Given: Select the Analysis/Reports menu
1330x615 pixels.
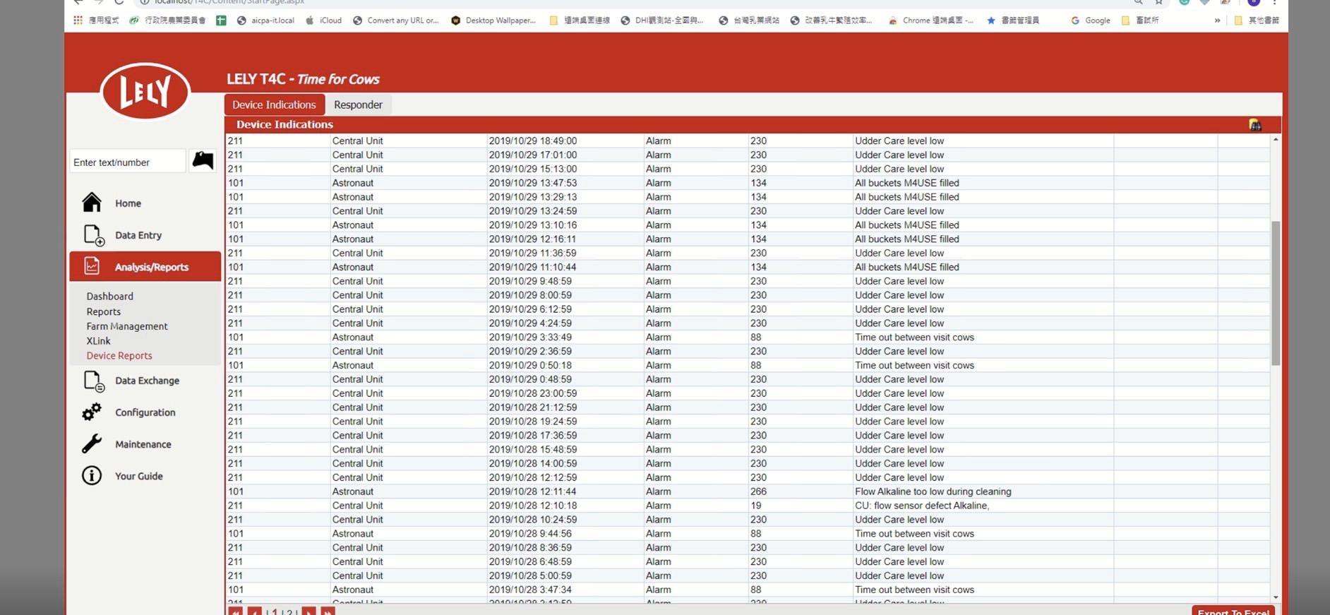Looking at the screenshot, I should point(145,266).
